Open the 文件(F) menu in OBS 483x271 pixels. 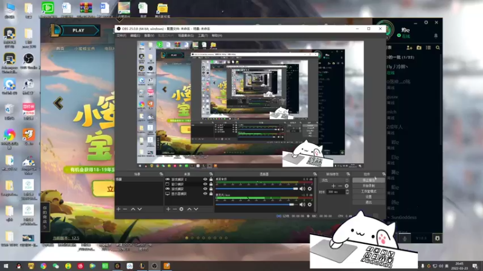click(121, 36)
